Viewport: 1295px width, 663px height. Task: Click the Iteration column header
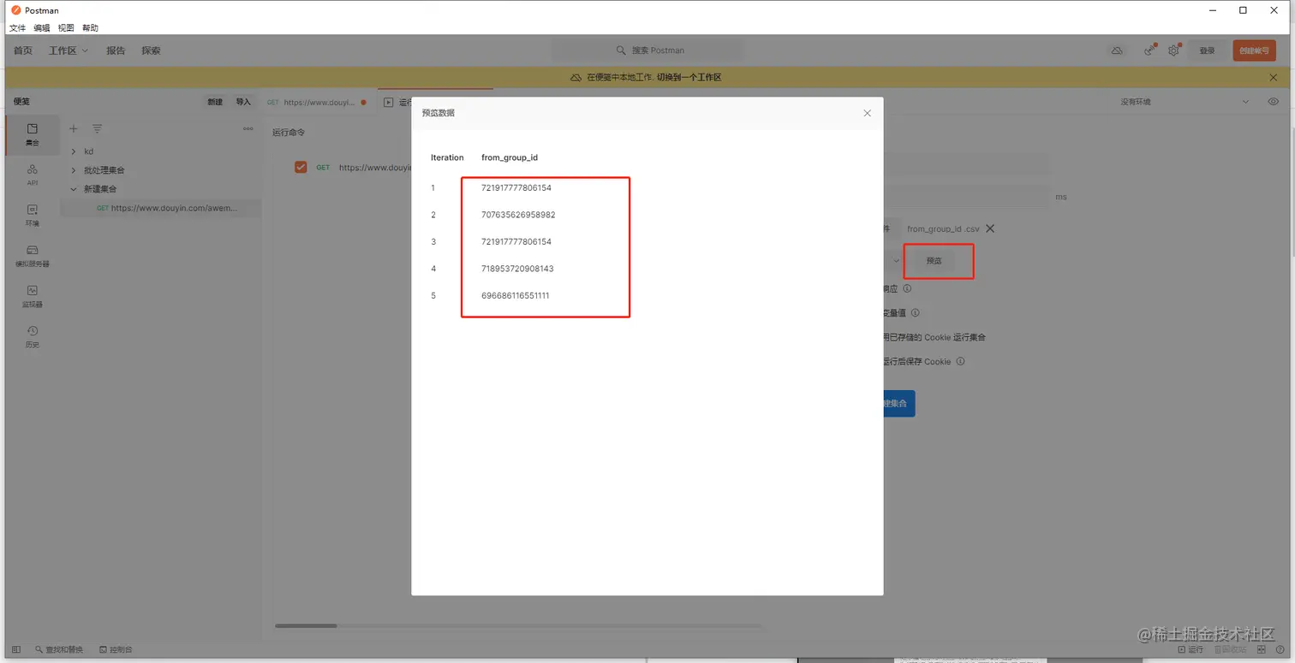[x=447, y=157]
